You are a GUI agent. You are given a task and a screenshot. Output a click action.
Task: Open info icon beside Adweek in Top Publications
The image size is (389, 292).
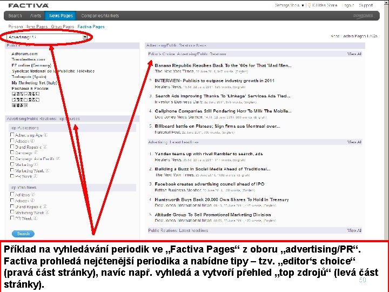[x=32, y=141]
